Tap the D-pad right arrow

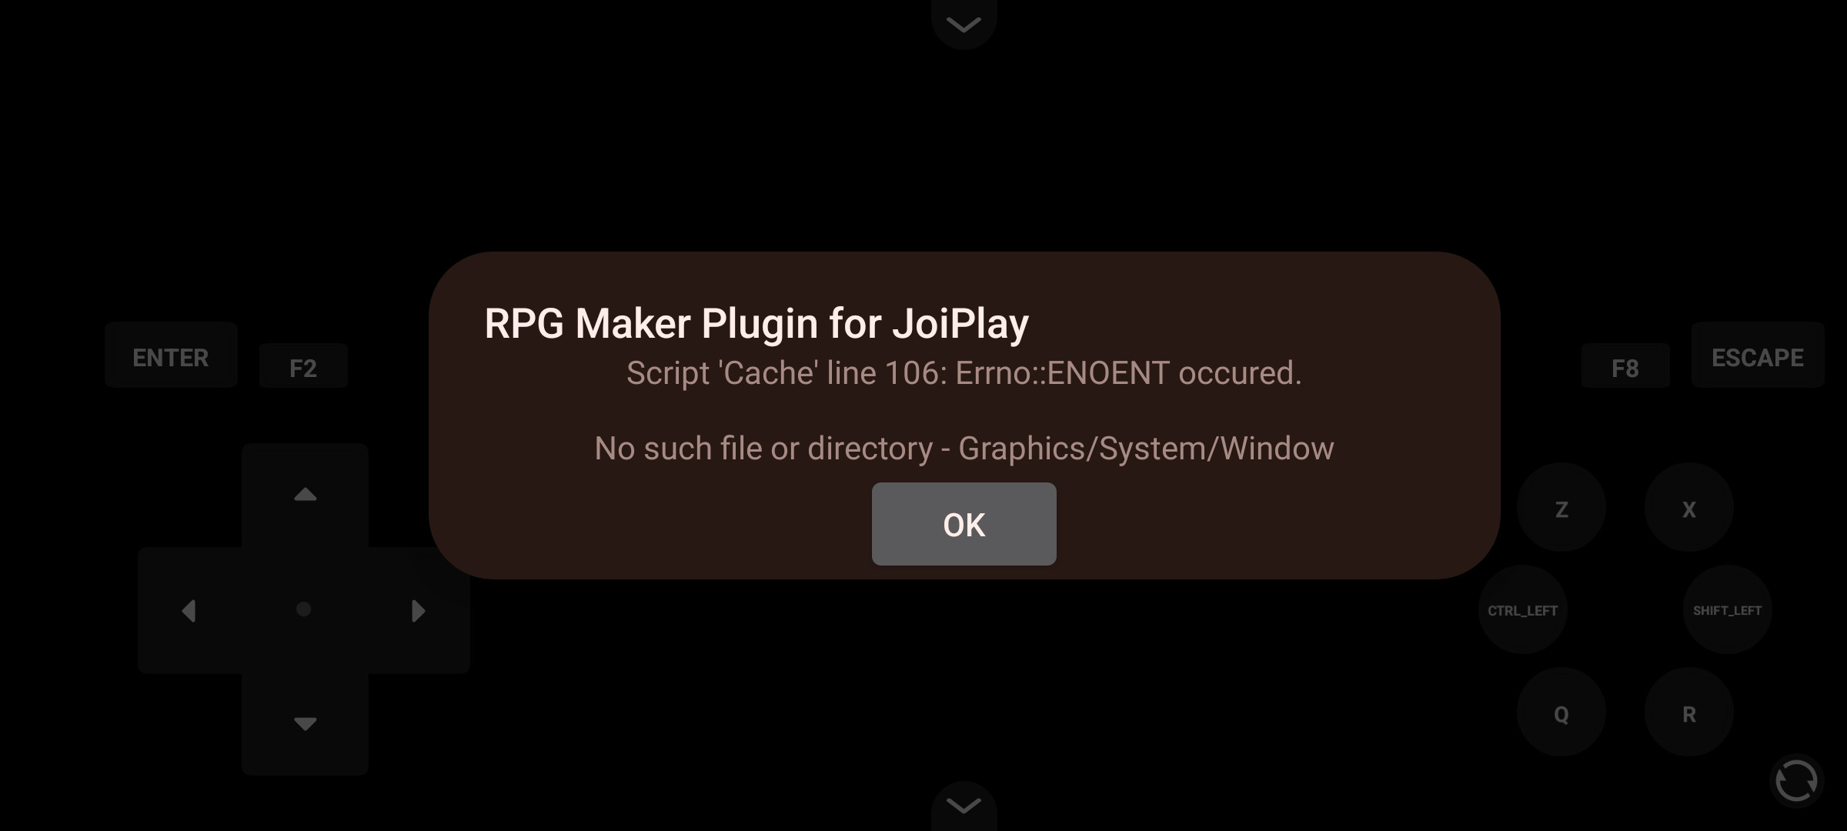[419, 611]
